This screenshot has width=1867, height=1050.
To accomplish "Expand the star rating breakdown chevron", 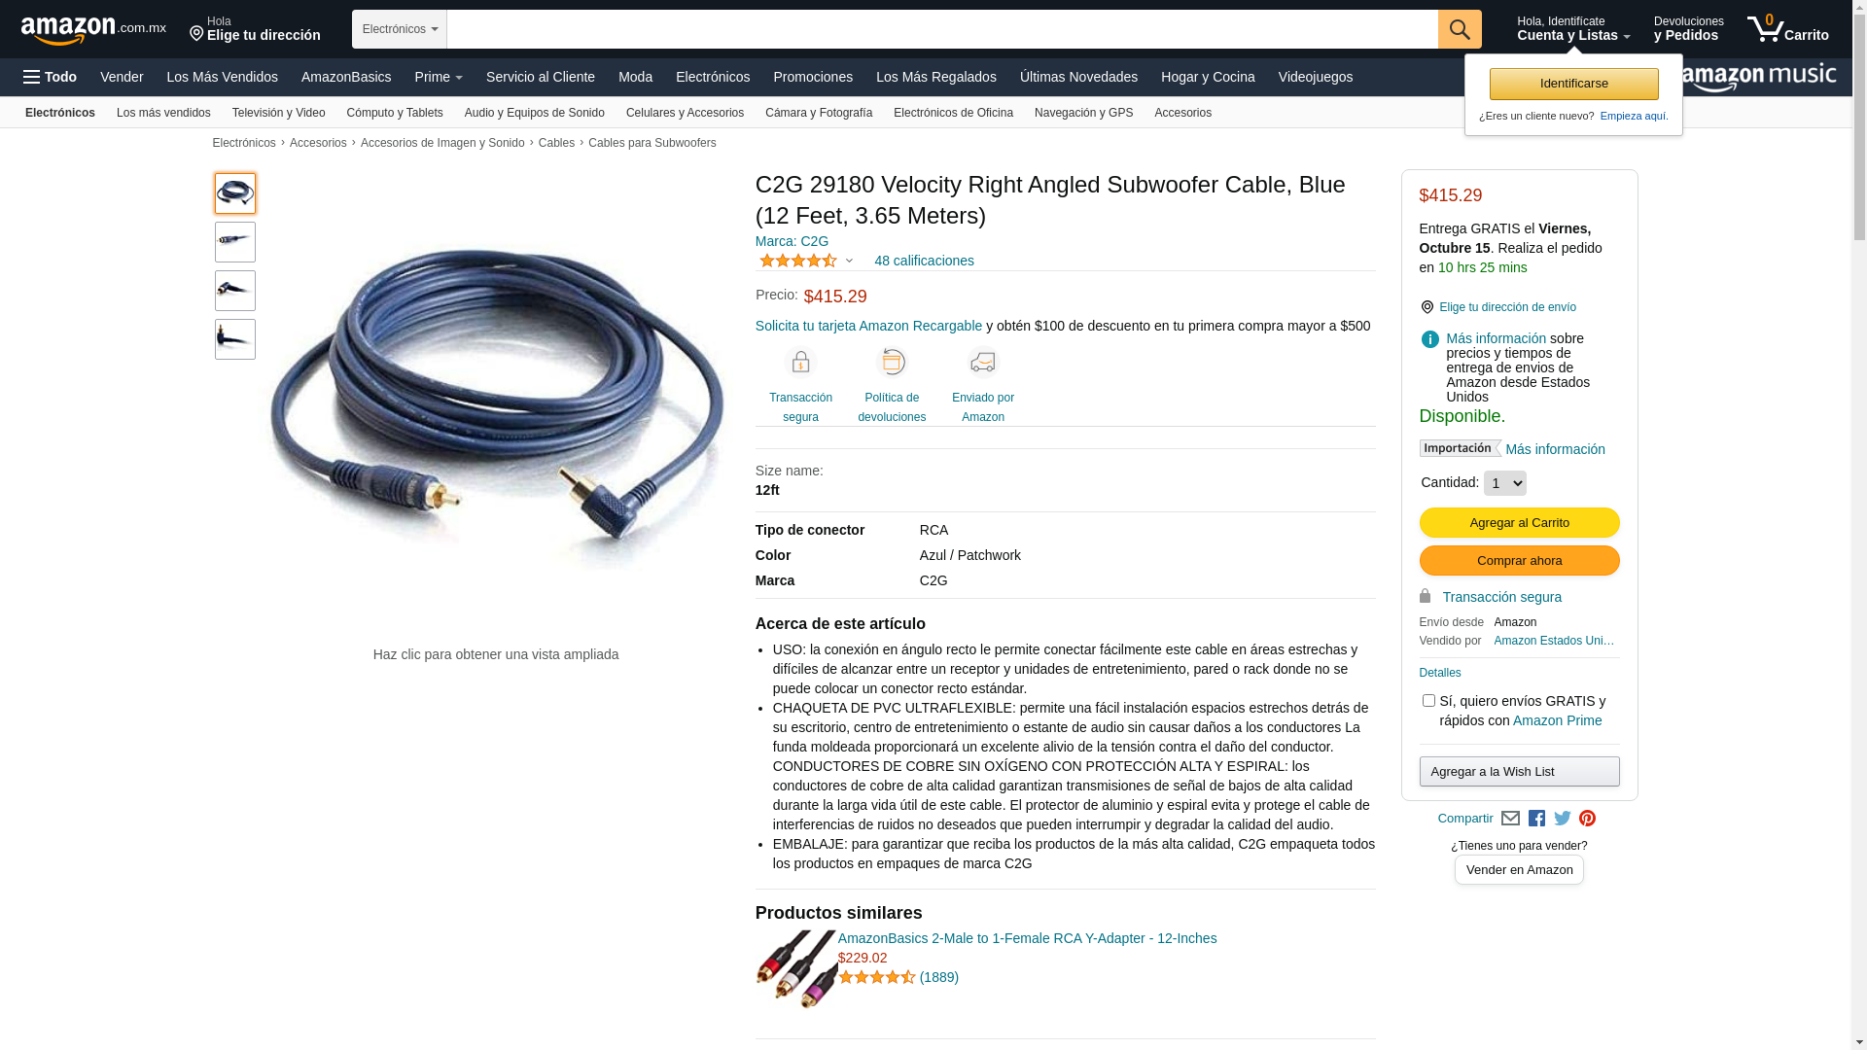I will [x=849, y=261].
